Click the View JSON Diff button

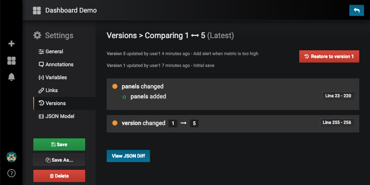128,156
